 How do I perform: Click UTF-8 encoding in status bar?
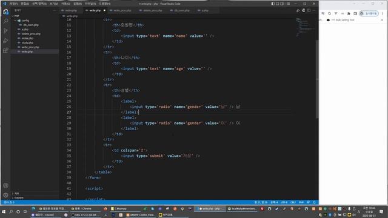284,202
